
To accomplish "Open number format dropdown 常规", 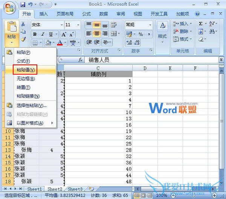I will [150, 25].
